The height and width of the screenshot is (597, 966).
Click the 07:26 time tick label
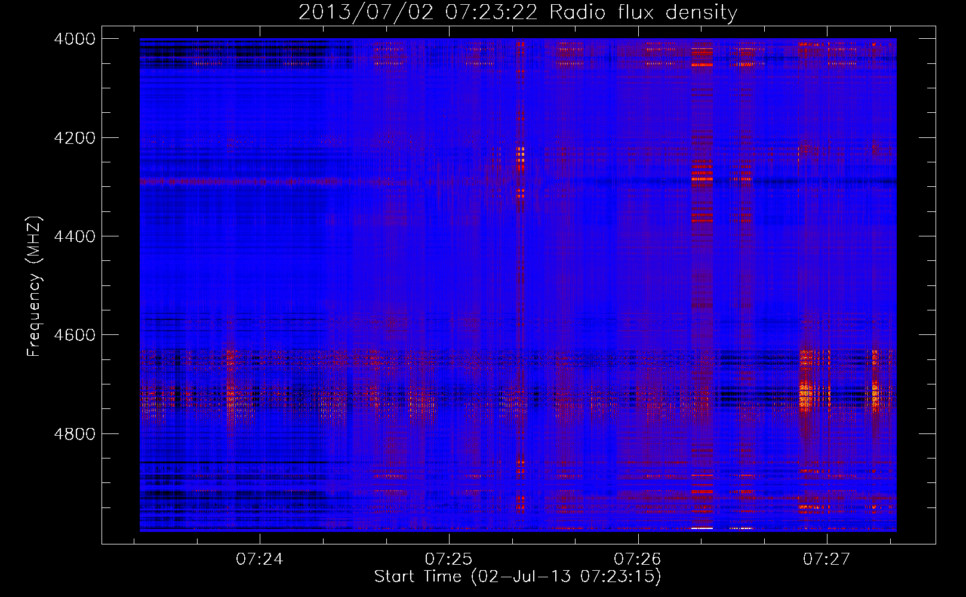pyautogui.click(x=638, y=559)
